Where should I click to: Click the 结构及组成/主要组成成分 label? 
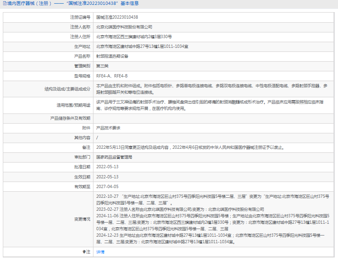pos(67,89)
